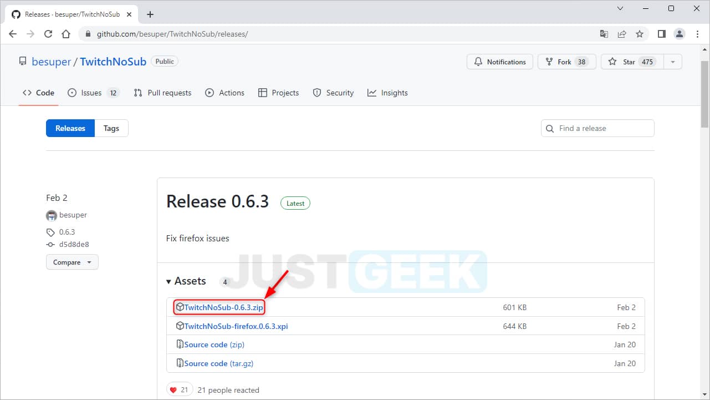The width and height of the screenshot is (710, 400).
Task: Click the Notifications button
Action: point(500,62)
